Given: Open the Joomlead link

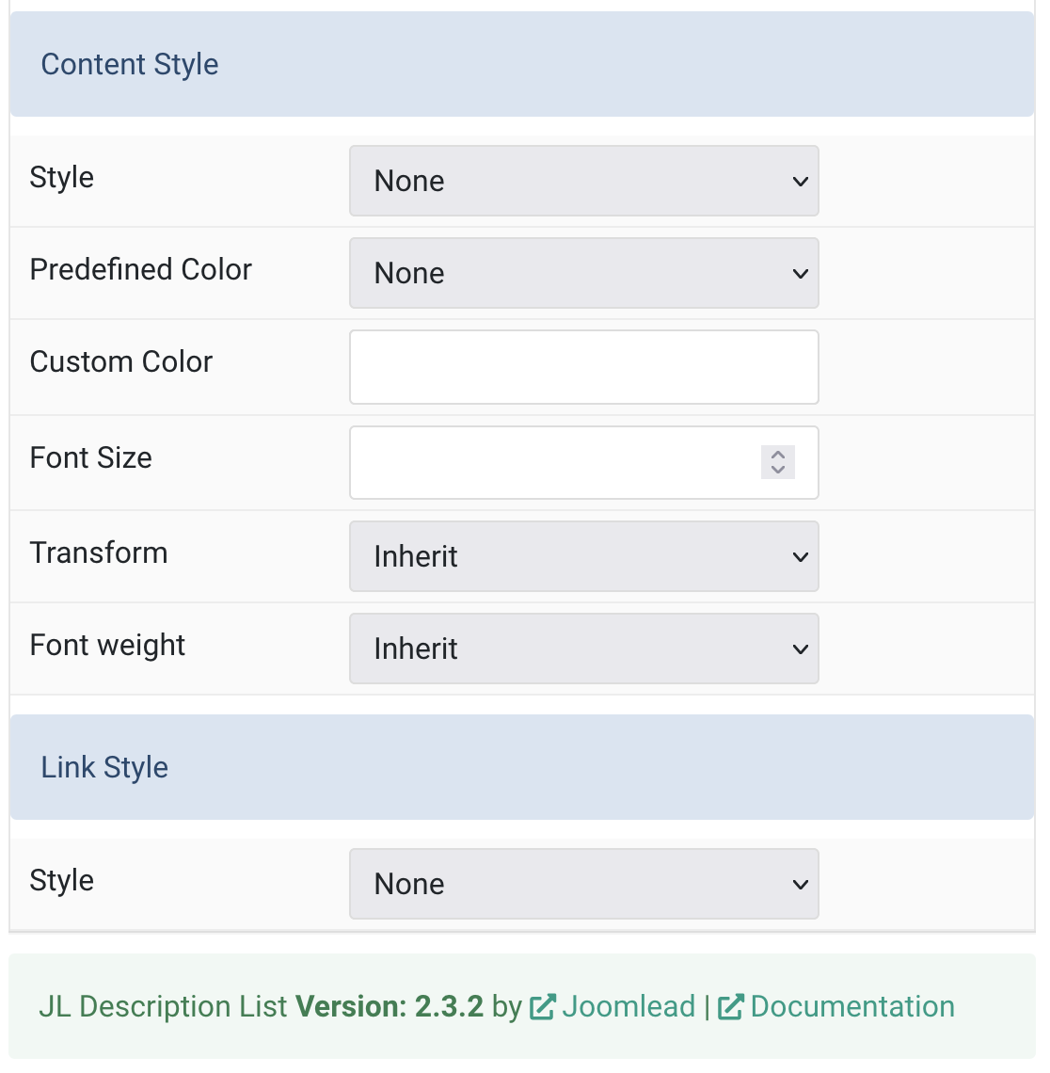Looking at the screenshot, I should (x=628, y=1007).
